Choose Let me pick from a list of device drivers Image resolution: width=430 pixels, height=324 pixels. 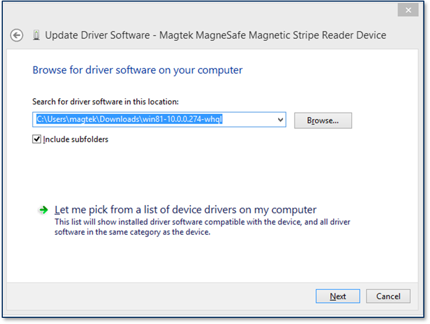[186, 210]
